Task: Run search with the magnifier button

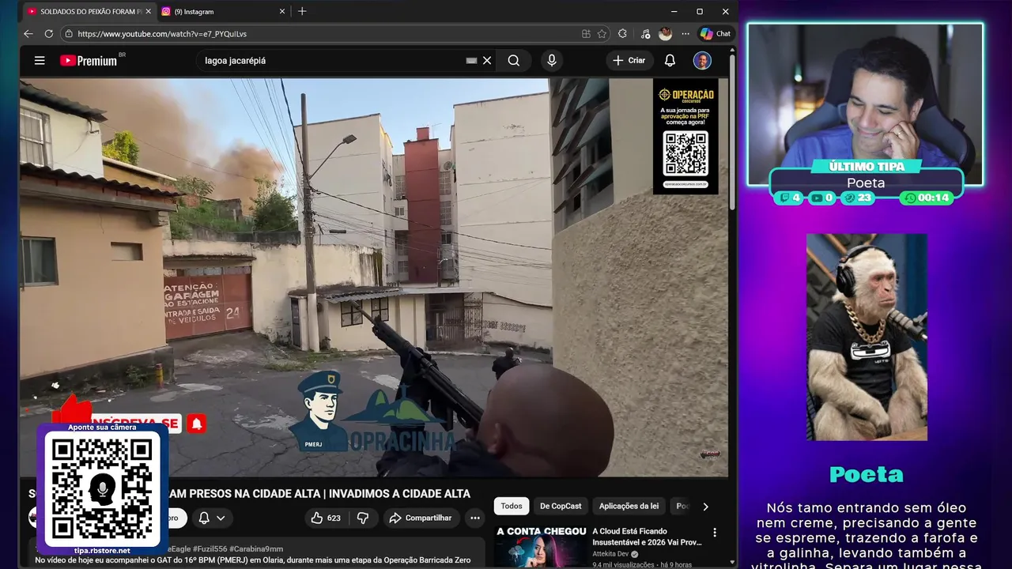Action: tap(514, 60)
